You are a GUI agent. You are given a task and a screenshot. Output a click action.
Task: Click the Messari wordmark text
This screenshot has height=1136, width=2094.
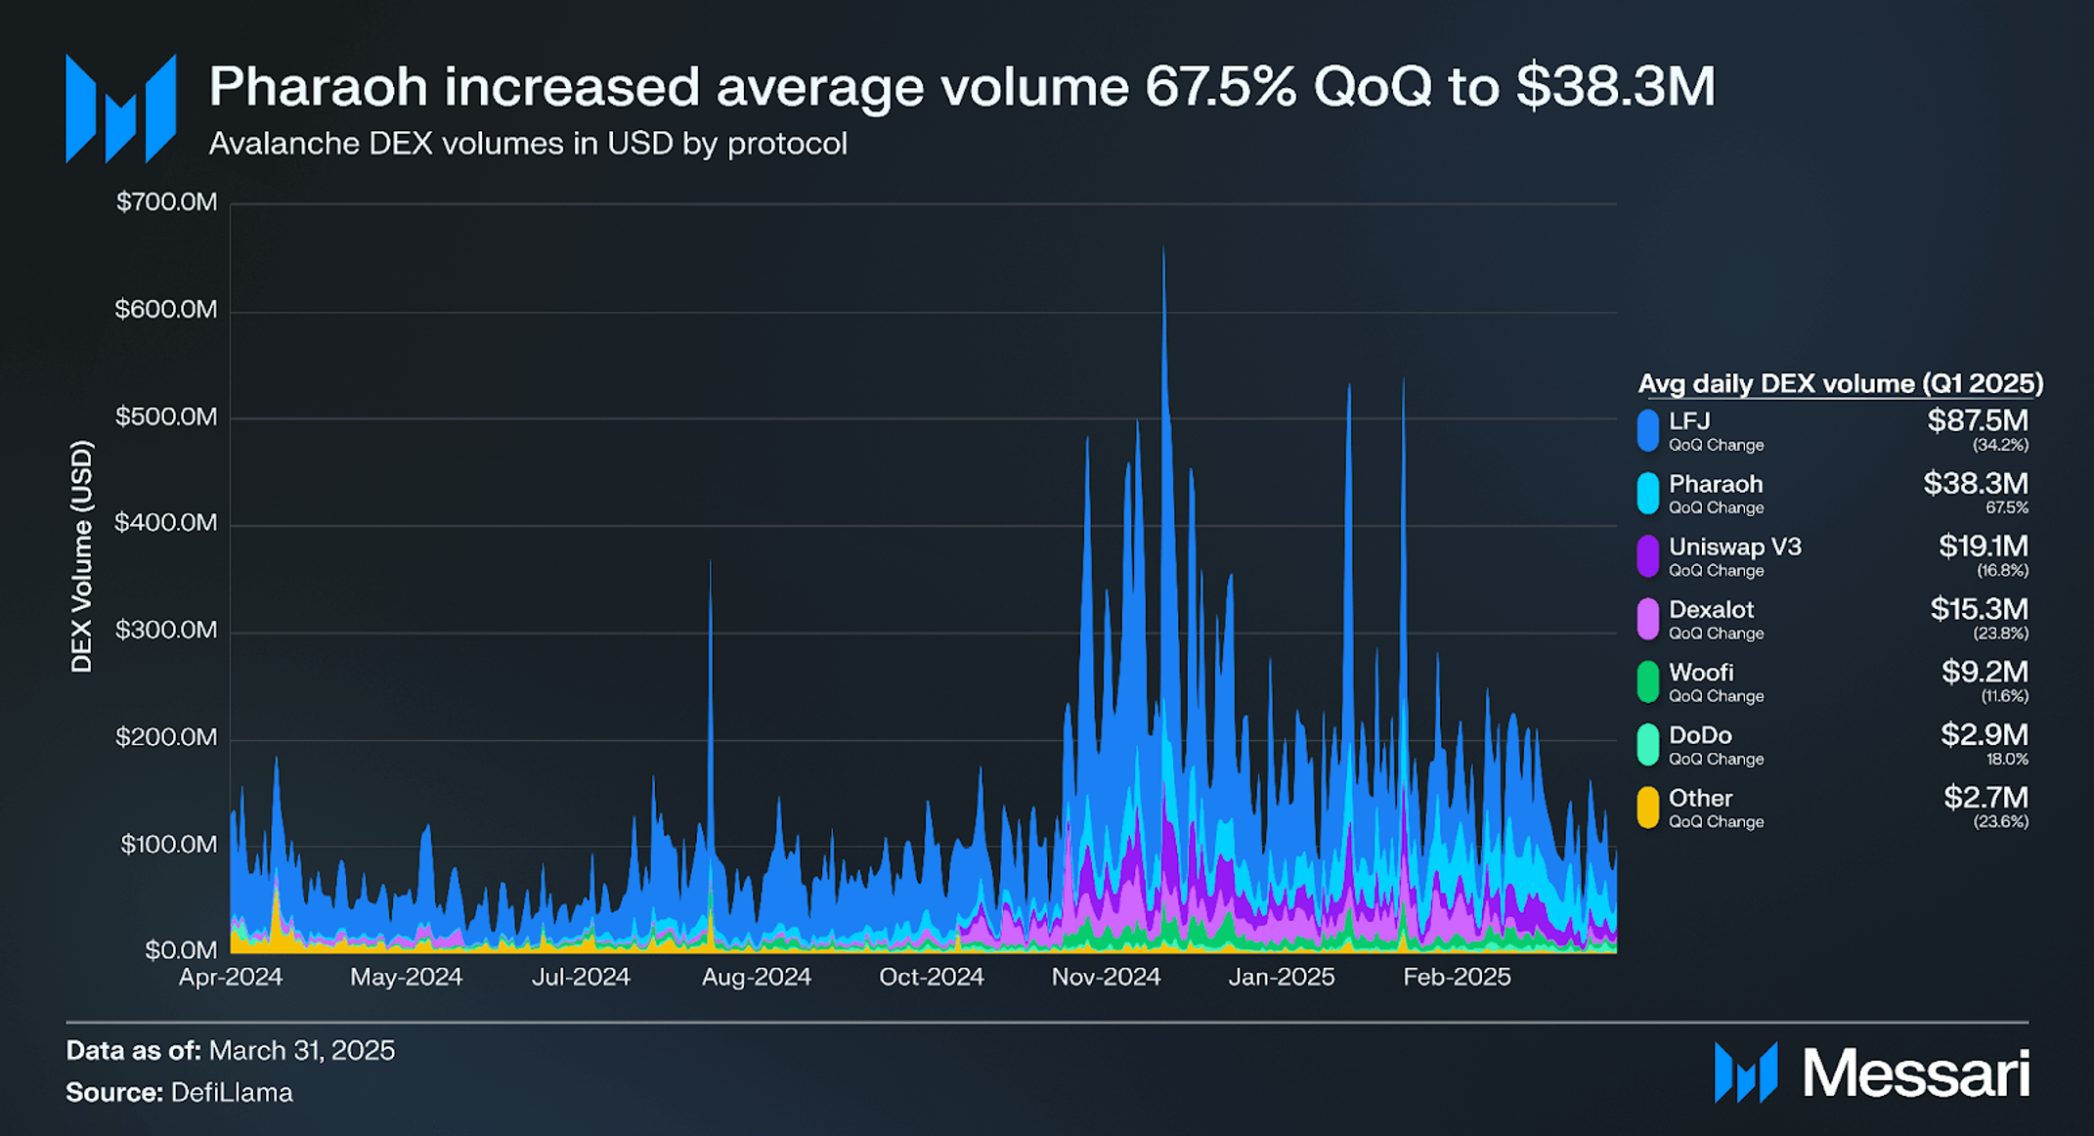[x=1916, y=1073]
